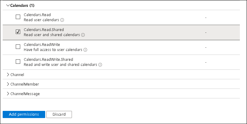Image resolution: width=247 pixels, height=124 pixels.
Task: Click info icon for Have full access to user calendars
Action: click(85, 50)
